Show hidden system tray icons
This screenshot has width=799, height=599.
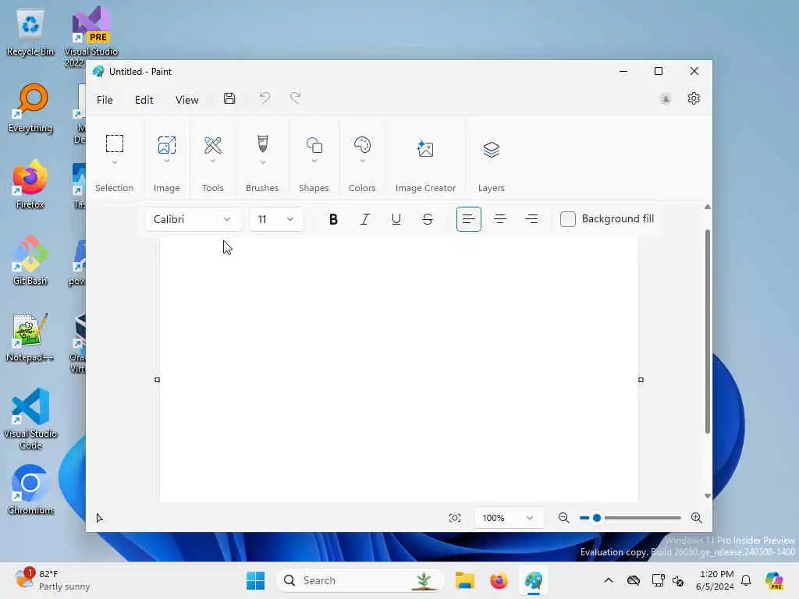click(609, 580)
